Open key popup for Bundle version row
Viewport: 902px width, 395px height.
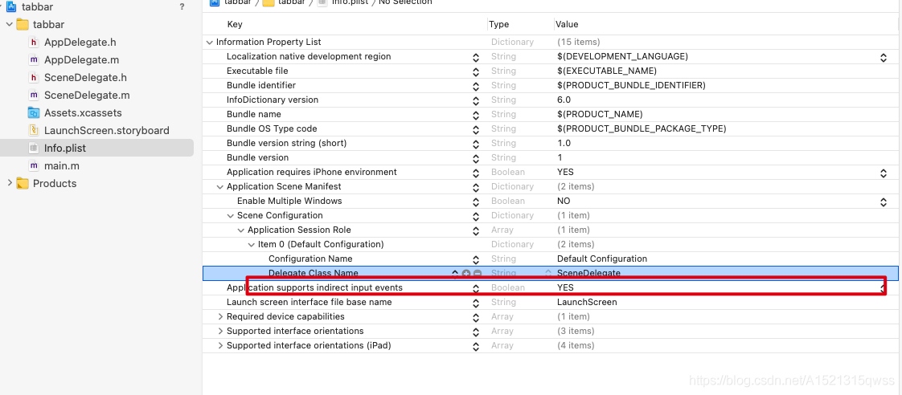click(x=476, y=158)
